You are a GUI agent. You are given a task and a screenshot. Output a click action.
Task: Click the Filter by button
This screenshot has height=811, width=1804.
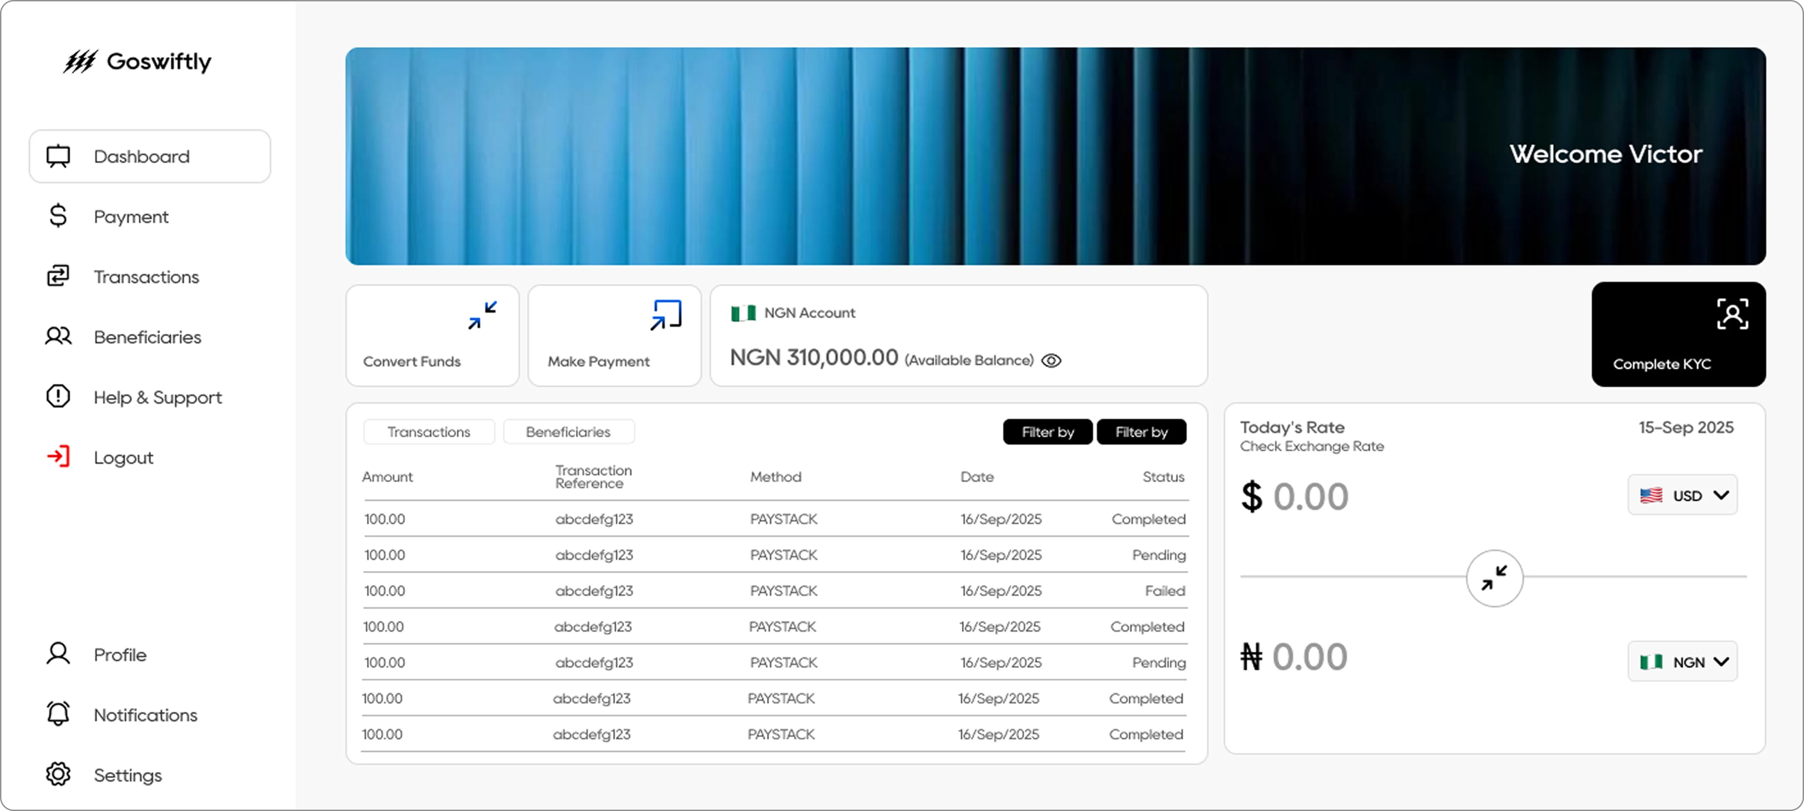[x=1047, y=432]
